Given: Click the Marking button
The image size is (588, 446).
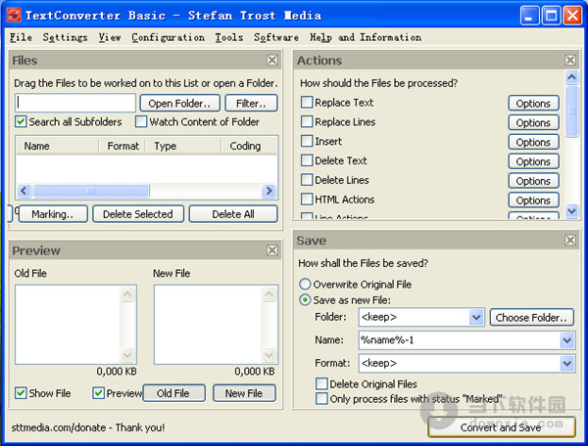Looking at the screenshot, I should click(53, 214).
